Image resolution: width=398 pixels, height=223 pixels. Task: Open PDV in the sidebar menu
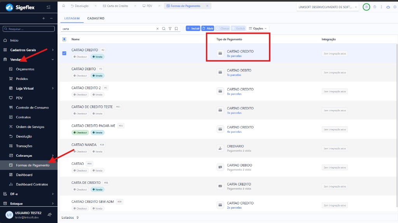(x=19, y=98)
